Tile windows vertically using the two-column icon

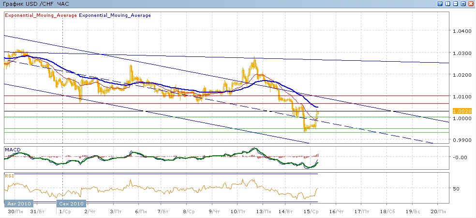pos(448,4)
